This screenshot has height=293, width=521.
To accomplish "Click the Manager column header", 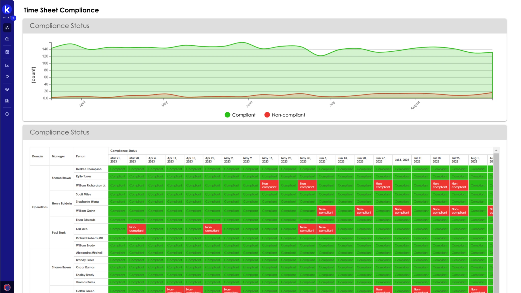I will [x=58, y=156].
